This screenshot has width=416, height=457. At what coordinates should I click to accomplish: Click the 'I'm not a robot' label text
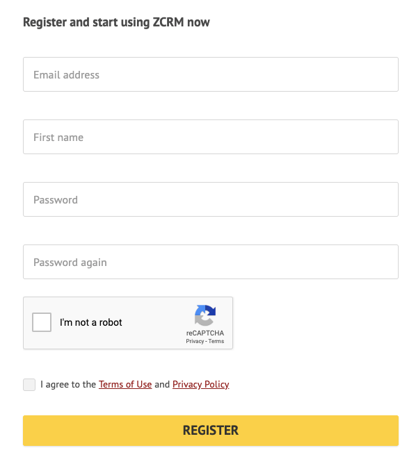point(91,322)
